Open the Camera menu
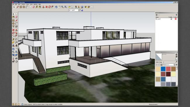 (x=23, y=4)
